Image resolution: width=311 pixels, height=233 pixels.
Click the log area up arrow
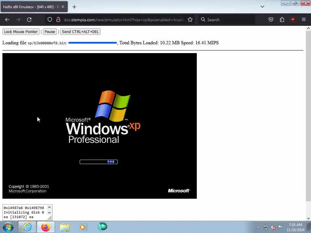50,207
